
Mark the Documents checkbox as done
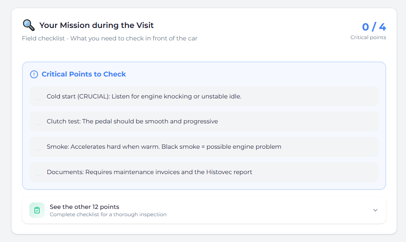point(39,172)
